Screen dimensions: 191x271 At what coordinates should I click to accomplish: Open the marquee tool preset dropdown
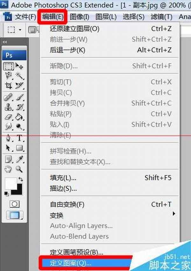pyautogui.click(x=20, y=30)
